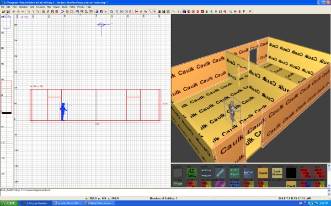Click the red B toolbar icon
The image size is (331, 206).
coord(239,12)
